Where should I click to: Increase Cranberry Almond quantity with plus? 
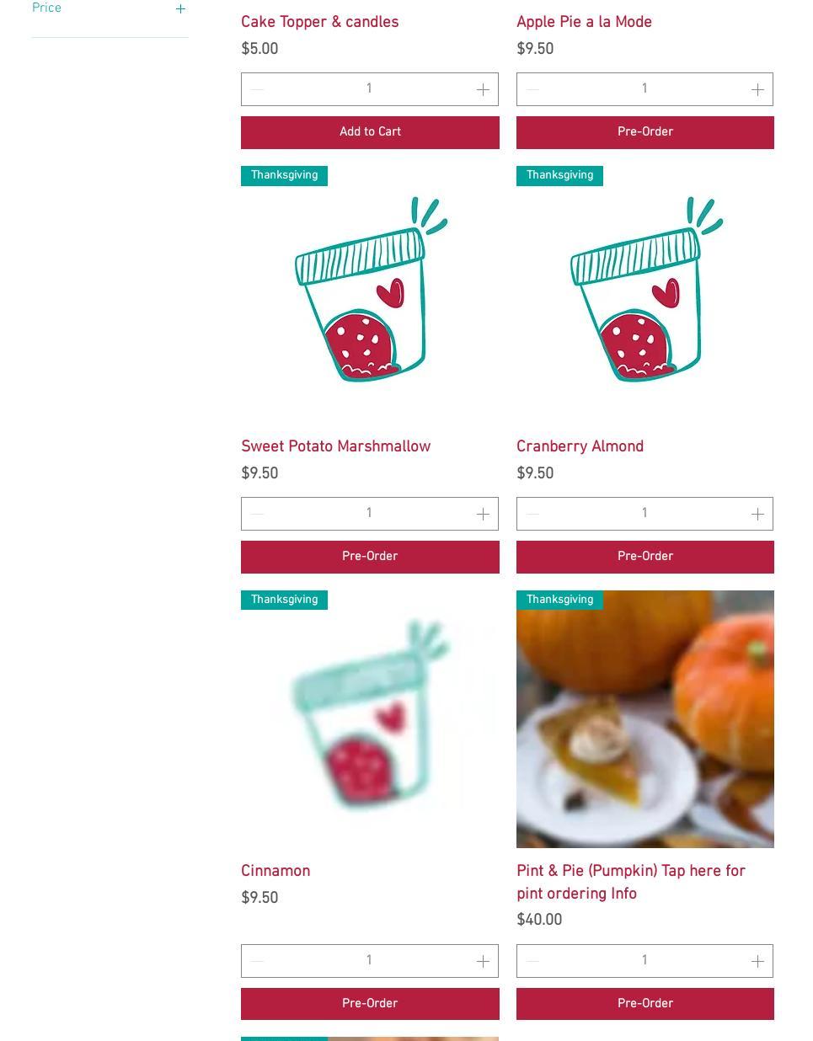(x=757, y=514)
